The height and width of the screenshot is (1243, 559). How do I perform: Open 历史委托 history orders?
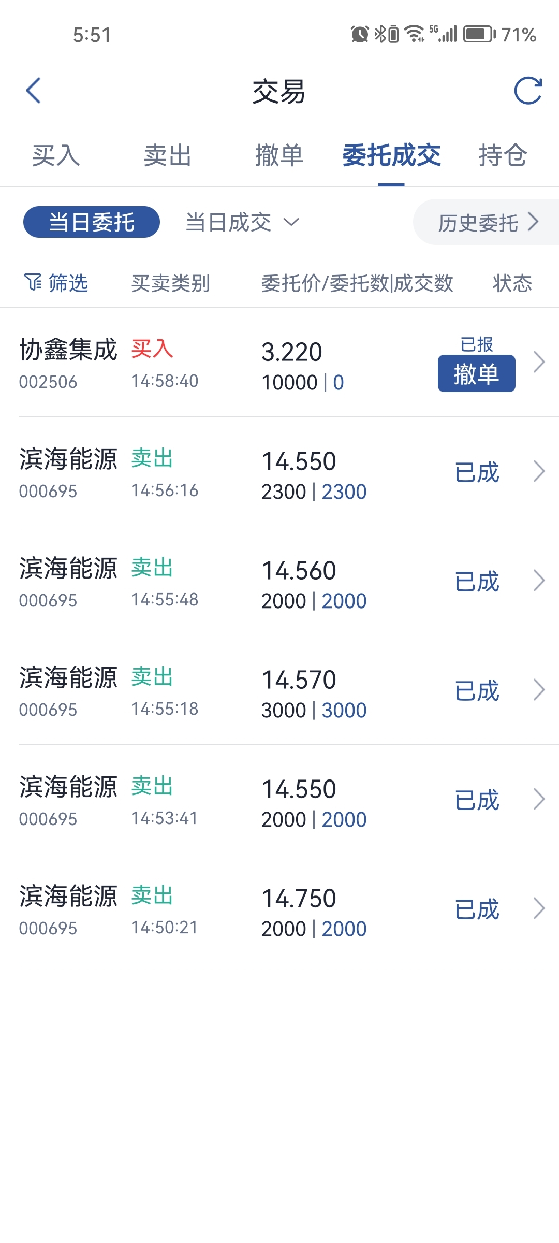pos(488,223)
